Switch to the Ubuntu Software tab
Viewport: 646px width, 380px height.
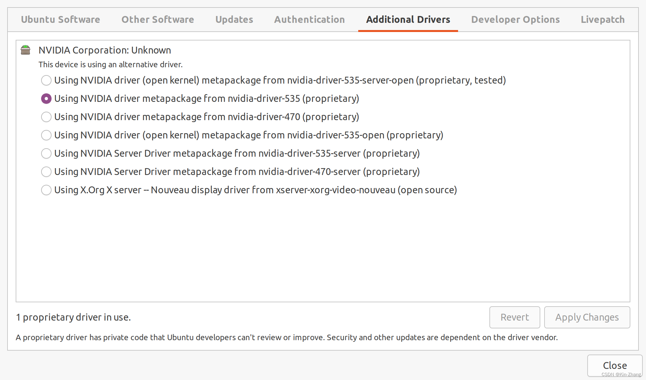click(x=61, y=20)
